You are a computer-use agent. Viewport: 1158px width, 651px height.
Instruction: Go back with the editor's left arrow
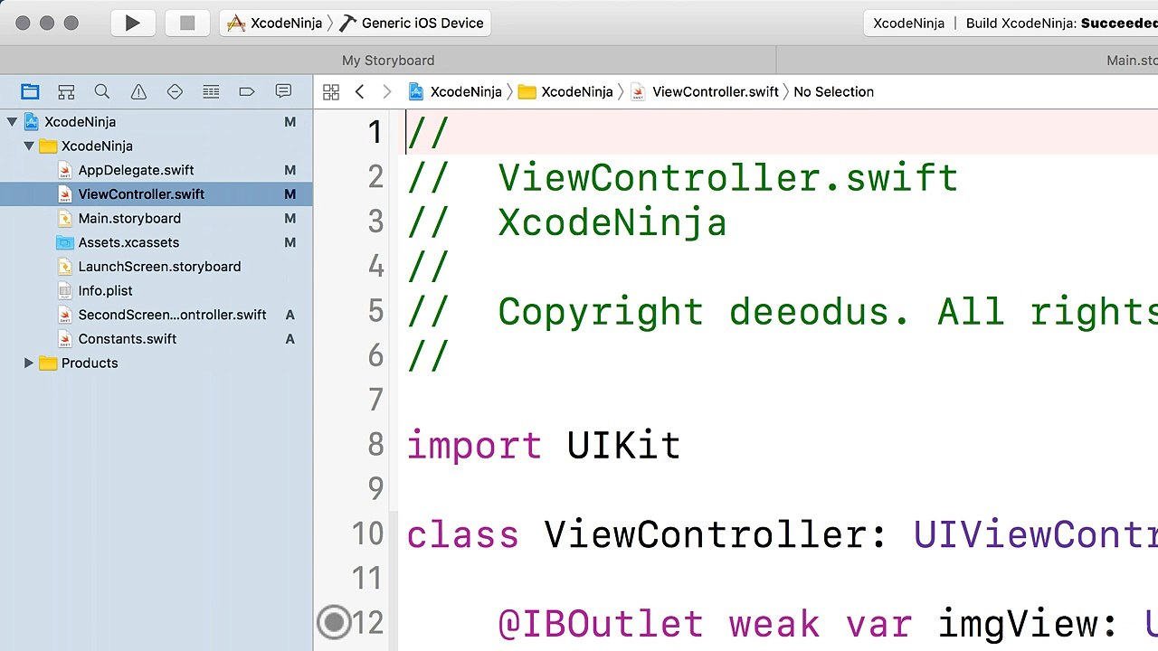click(x=359, y=91)
